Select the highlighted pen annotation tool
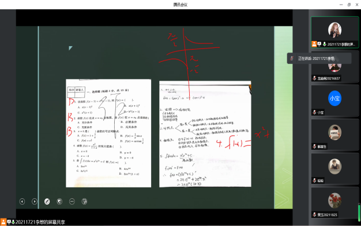Screen dimensions: 361x226 (47, 202)
